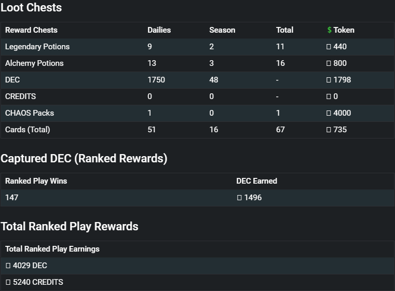Click the icon before 4029 DEC
Screen dimensions: 395x291
(8, 266)
